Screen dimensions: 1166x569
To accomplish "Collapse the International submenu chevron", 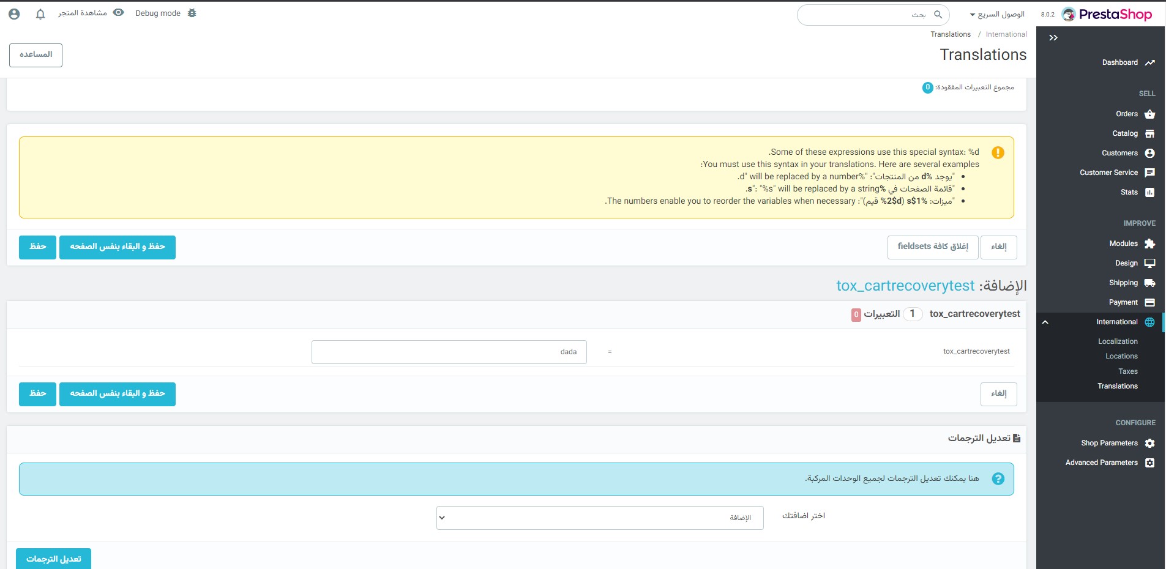I will pos(1045,322).
